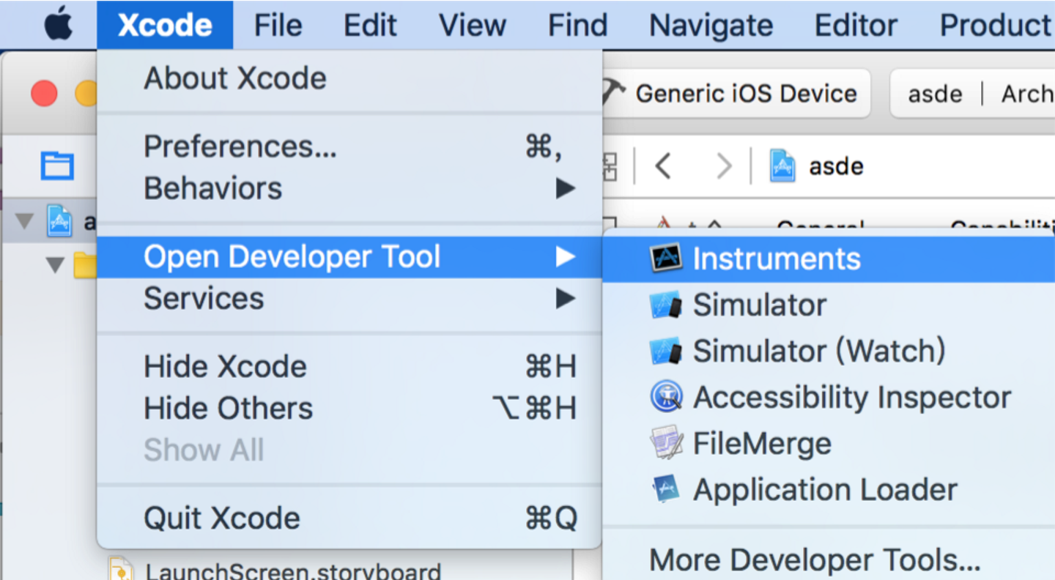Open the Apple menu icon
Image resolution: width=1055 pixels, height=580 pixels.
point(59,25)
